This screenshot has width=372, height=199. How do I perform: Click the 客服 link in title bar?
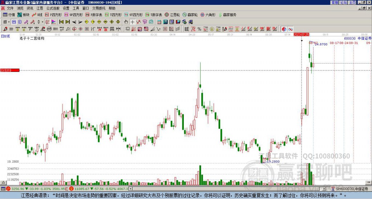point(335,3)
